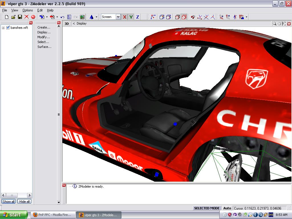Click the red X delete toolbar icon

pos(27,17)
